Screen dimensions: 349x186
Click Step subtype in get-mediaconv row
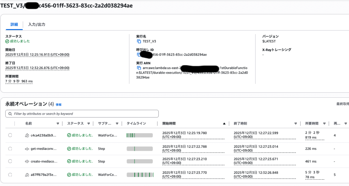point(101,149)
